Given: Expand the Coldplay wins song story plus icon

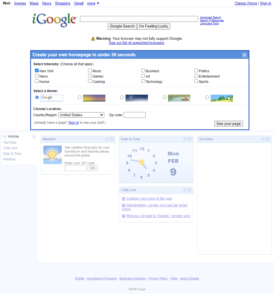Looking at the screenshot, I should [123, 199].
